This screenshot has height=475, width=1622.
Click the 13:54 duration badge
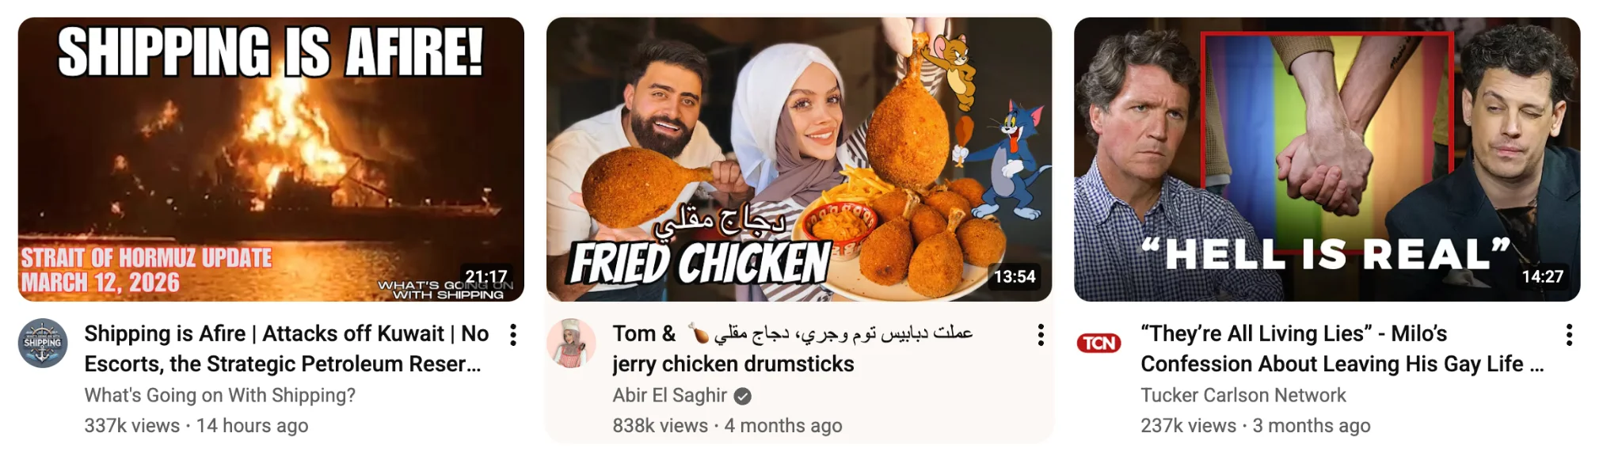pos(1015,276)
